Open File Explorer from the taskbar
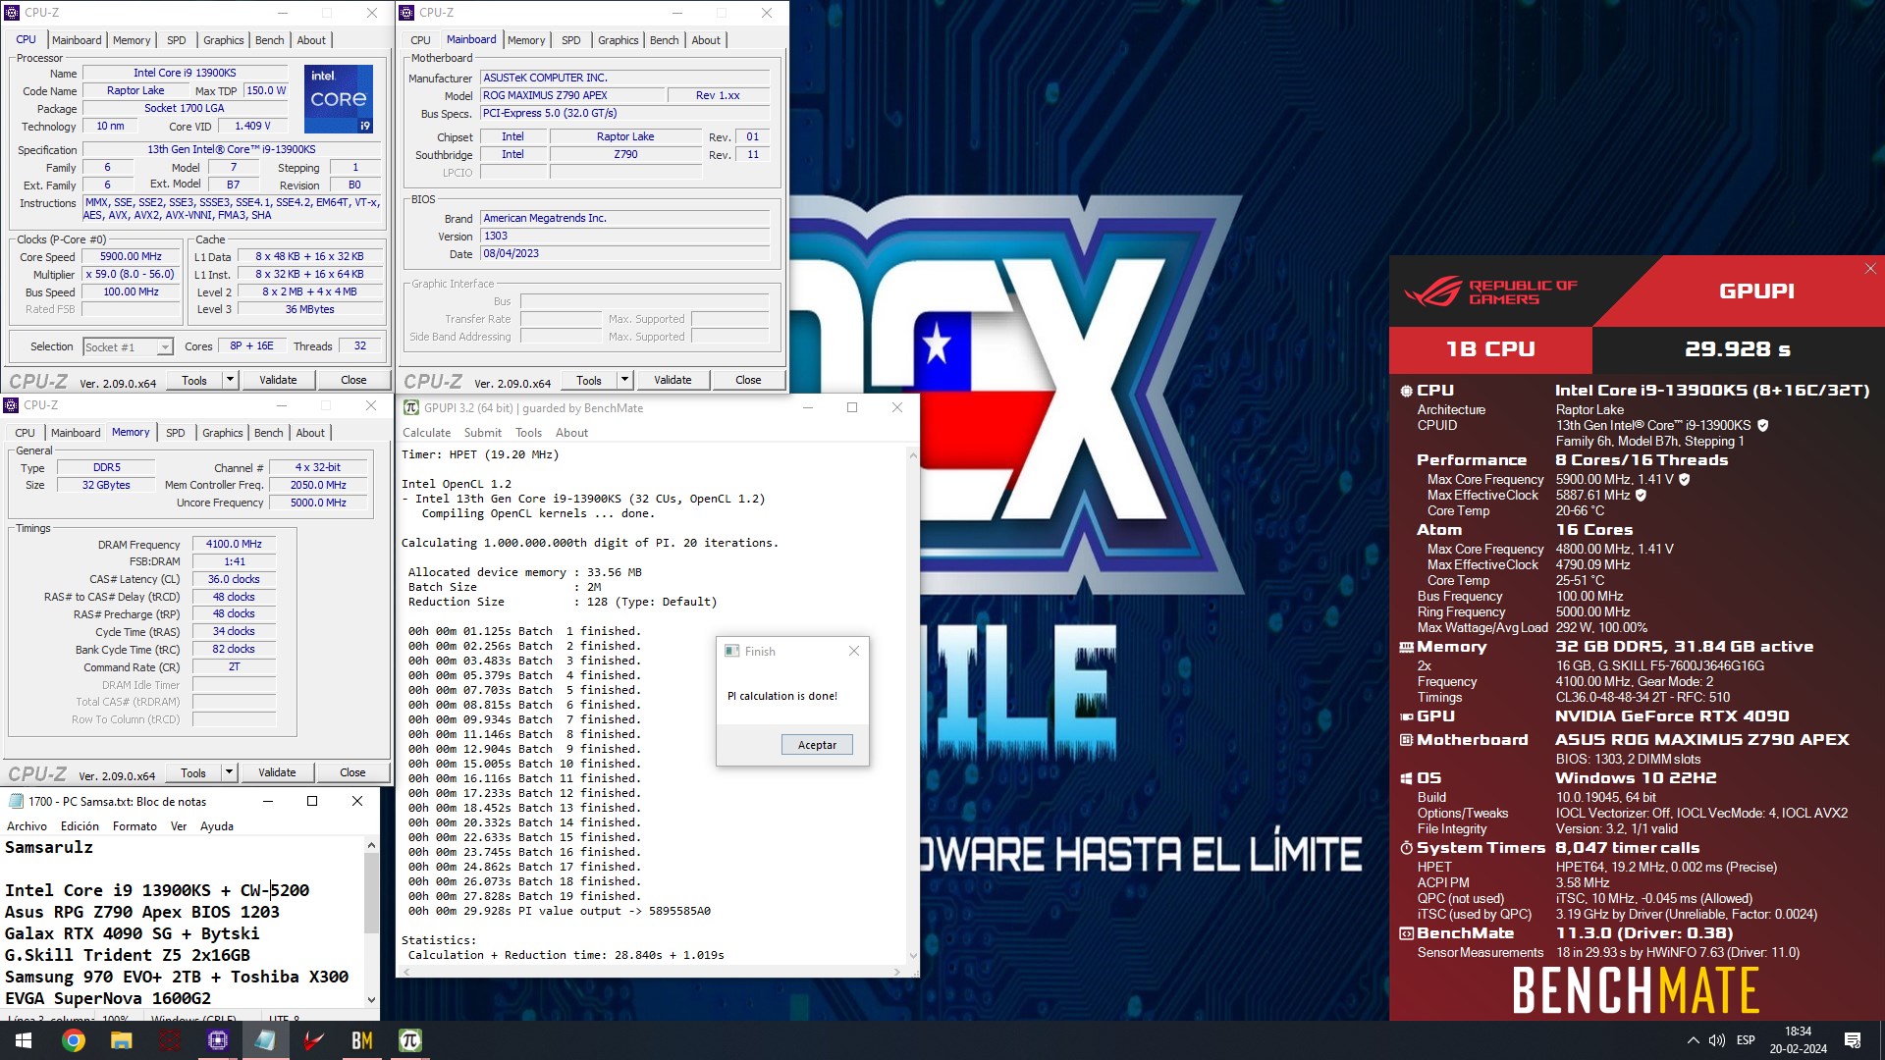The height and width of the screenshot is (1060, 1885). (x=121, y=1040)
